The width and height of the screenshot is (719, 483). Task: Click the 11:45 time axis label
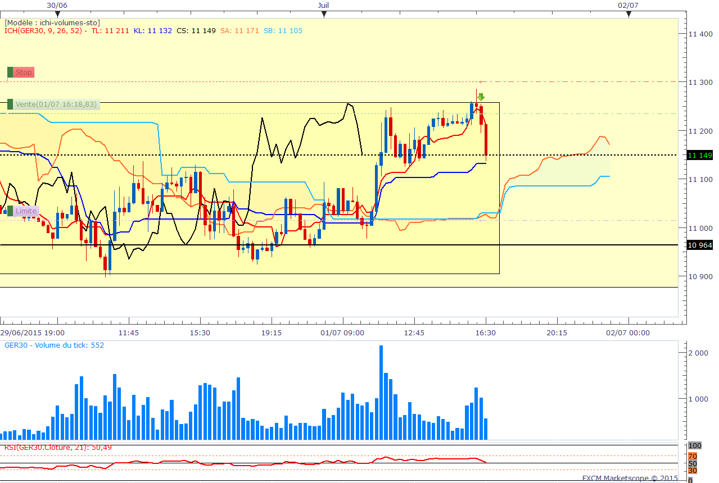click(128, 333)
